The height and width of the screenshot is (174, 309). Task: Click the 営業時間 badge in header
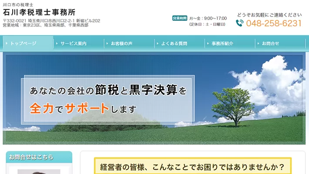pyautogui.click(x=179, y=18)
